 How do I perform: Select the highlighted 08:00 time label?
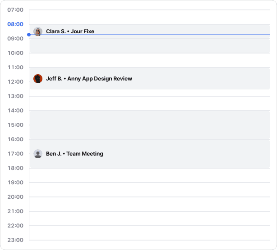[15, 24]
